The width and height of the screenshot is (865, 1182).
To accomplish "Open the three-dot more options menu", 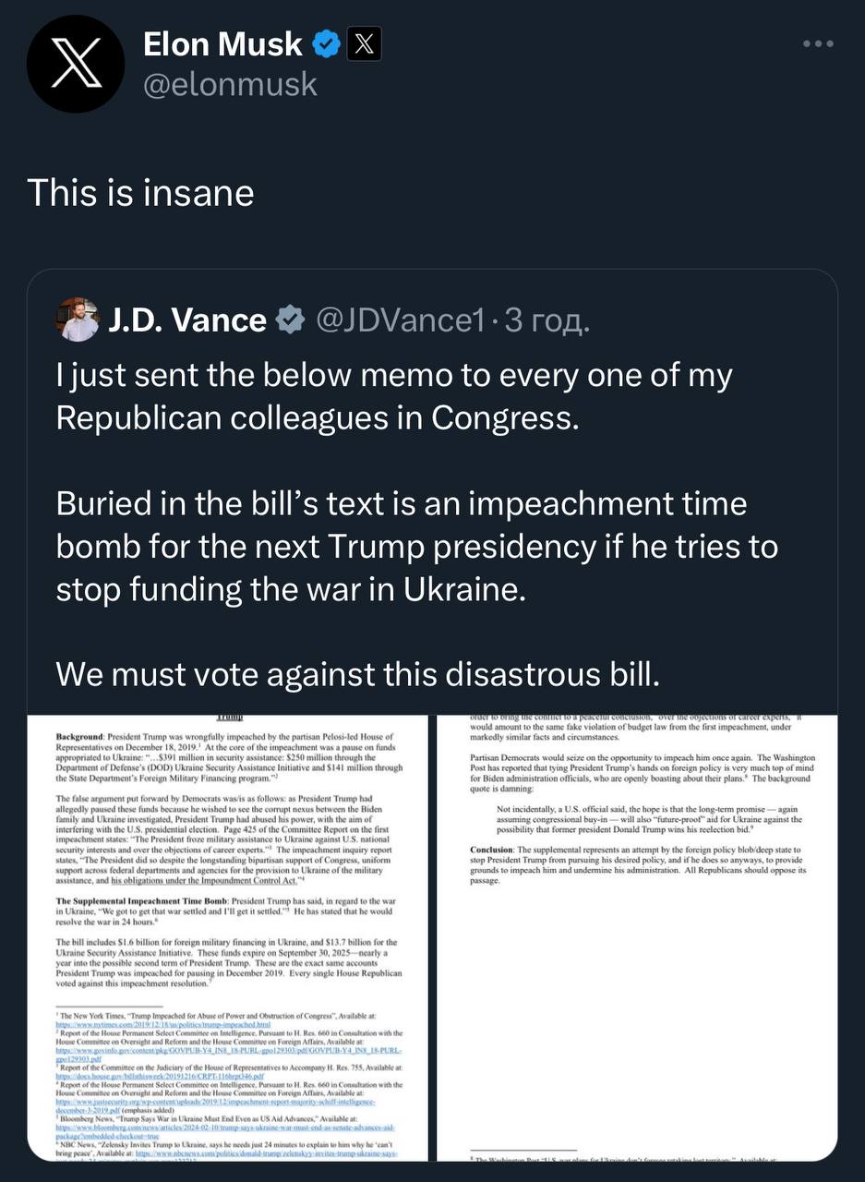I will (818, 43).
